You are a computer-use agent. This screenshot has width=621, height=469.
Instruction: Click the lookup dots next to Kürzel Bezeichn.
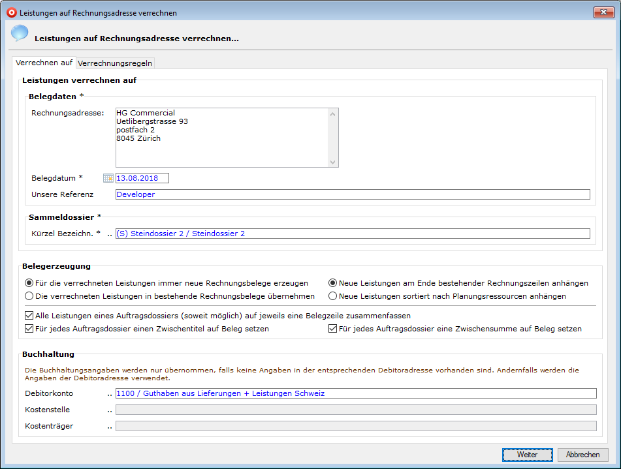point(110,234)
